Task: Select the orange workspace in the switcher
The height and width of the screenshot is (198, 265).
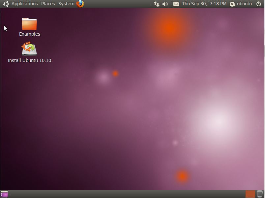Action: pos(250,194)
